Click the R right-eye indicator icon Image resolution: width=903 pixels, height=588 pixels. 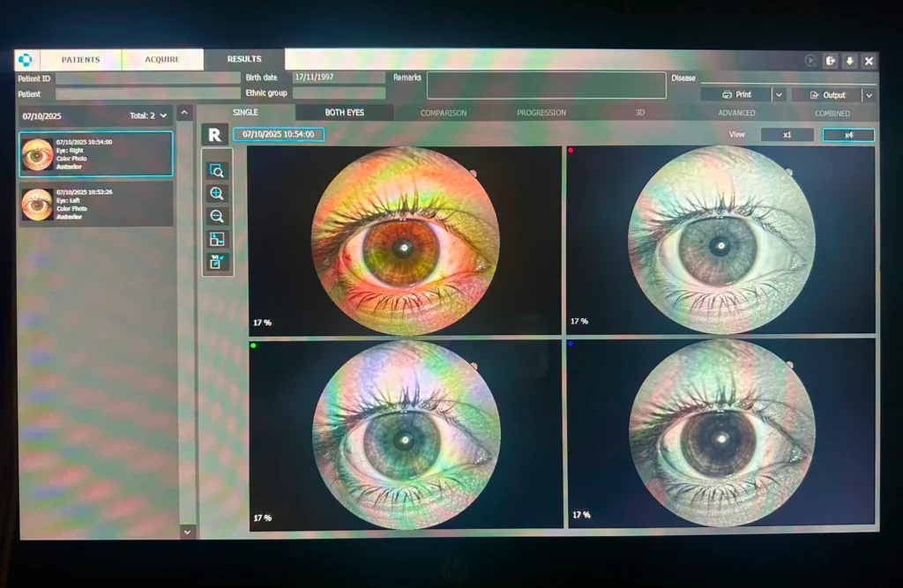point(214,135)
